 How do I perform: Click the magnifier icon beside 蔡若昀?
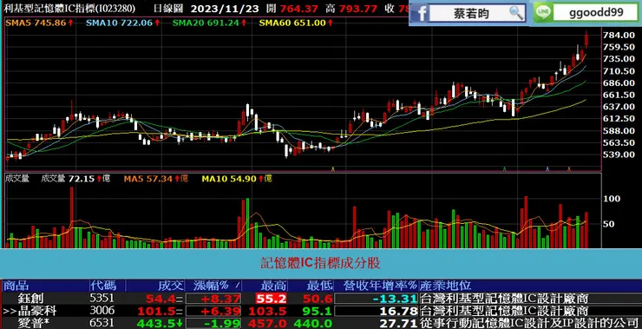point(516,13)
